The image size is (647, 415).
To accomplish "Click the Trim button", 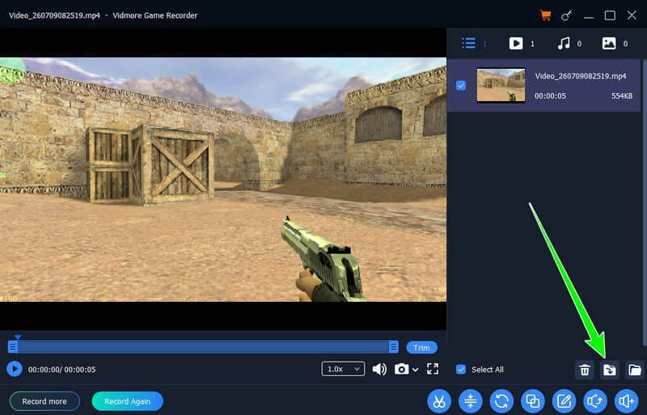I will 421,348.
